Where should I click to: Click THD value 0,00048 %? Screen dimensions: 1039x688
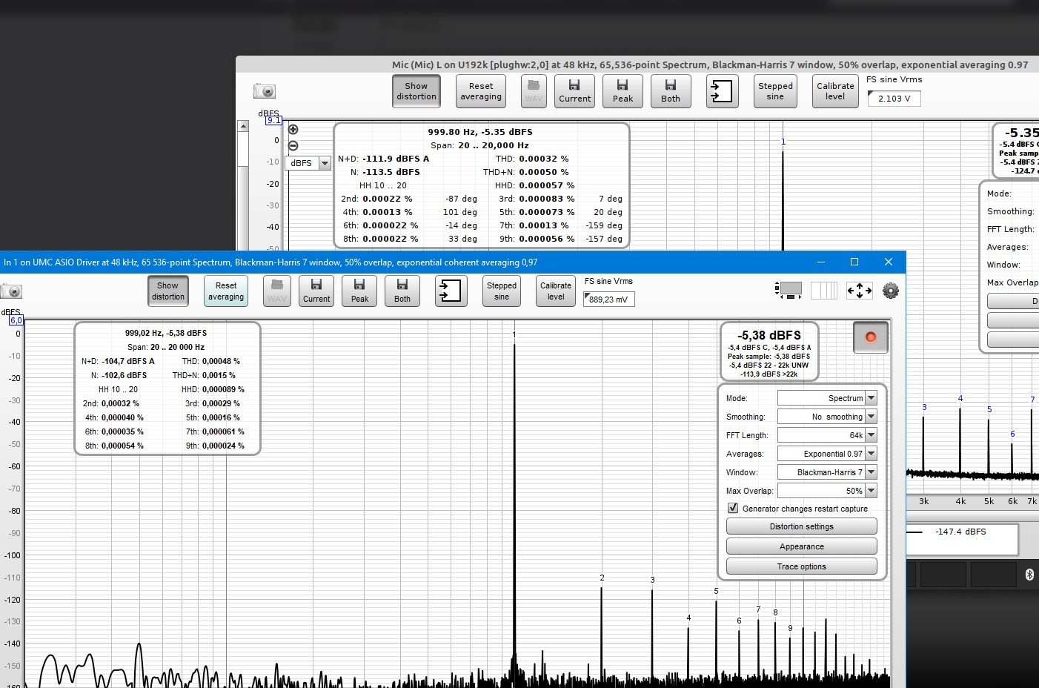pos(221,361)
